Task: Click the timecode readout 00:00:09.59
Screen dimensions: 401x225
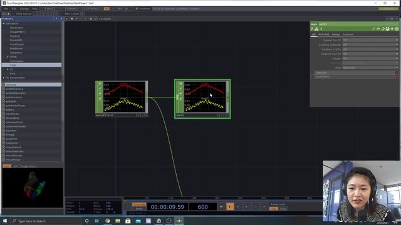Action: pyautogui.click(x=167, y=207)
